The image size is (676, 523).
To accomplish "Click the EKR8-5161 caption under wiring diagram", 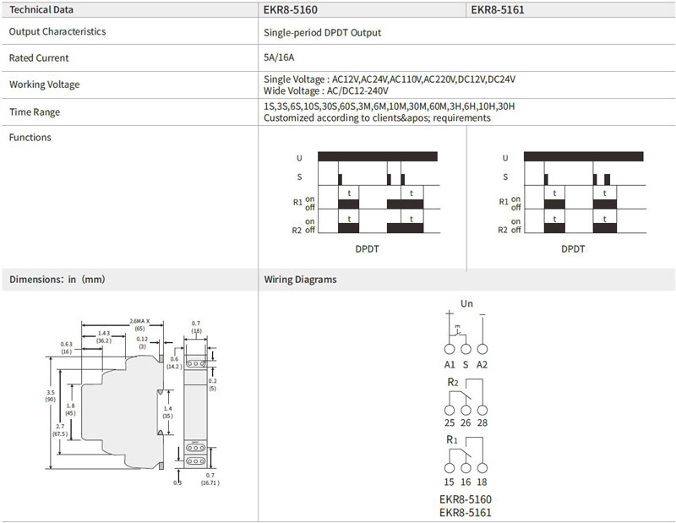I will 466,513.
